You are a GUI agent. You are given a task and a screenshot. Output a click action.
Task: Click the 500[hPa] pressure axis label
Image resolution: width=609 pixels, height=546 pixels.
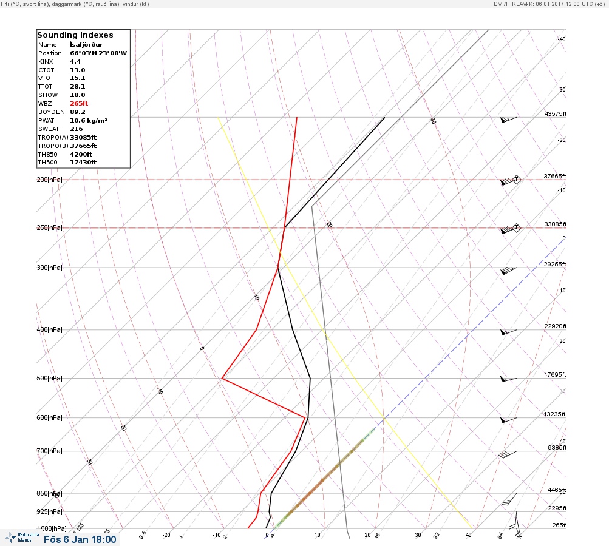click(49, 378)
